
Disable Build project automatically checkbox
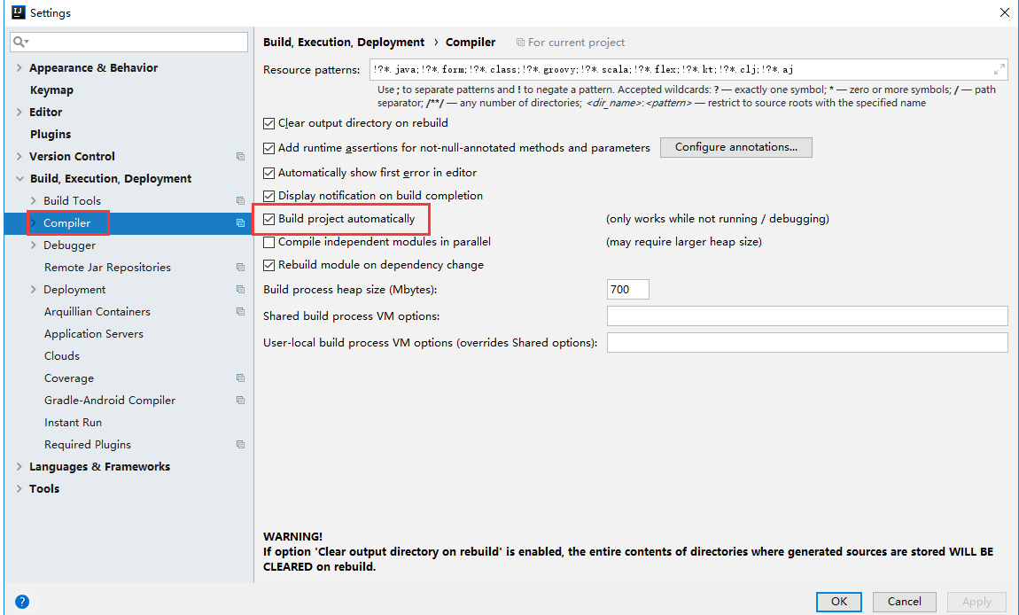click(x=269, y=219)
